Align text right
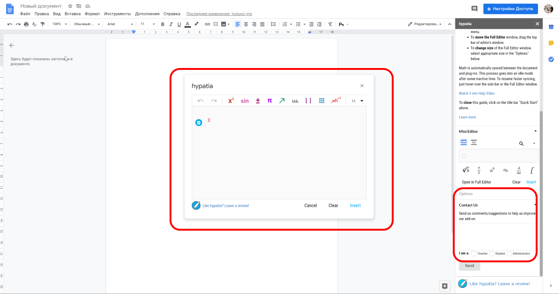This screenshot has width=559, height=294. (254, 24)
